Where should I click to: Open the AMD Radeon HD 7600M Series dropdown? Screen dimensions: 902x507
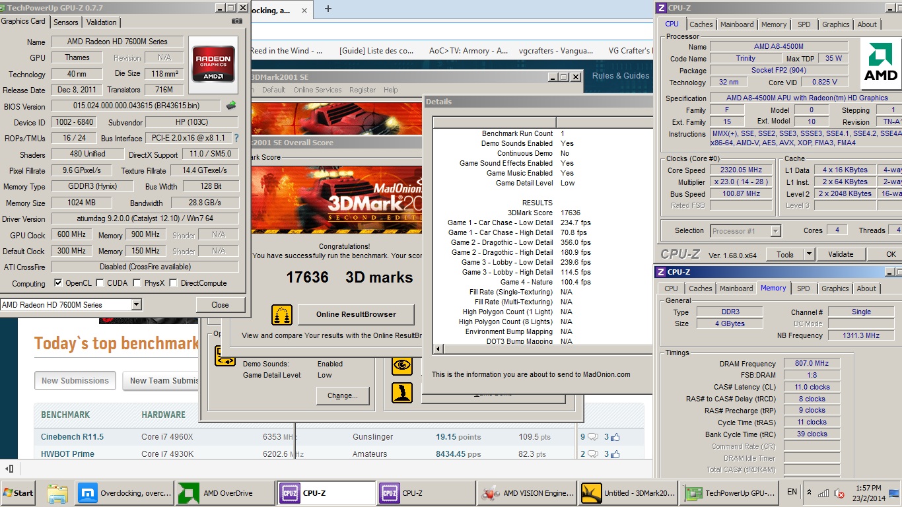tap(136, 304)
